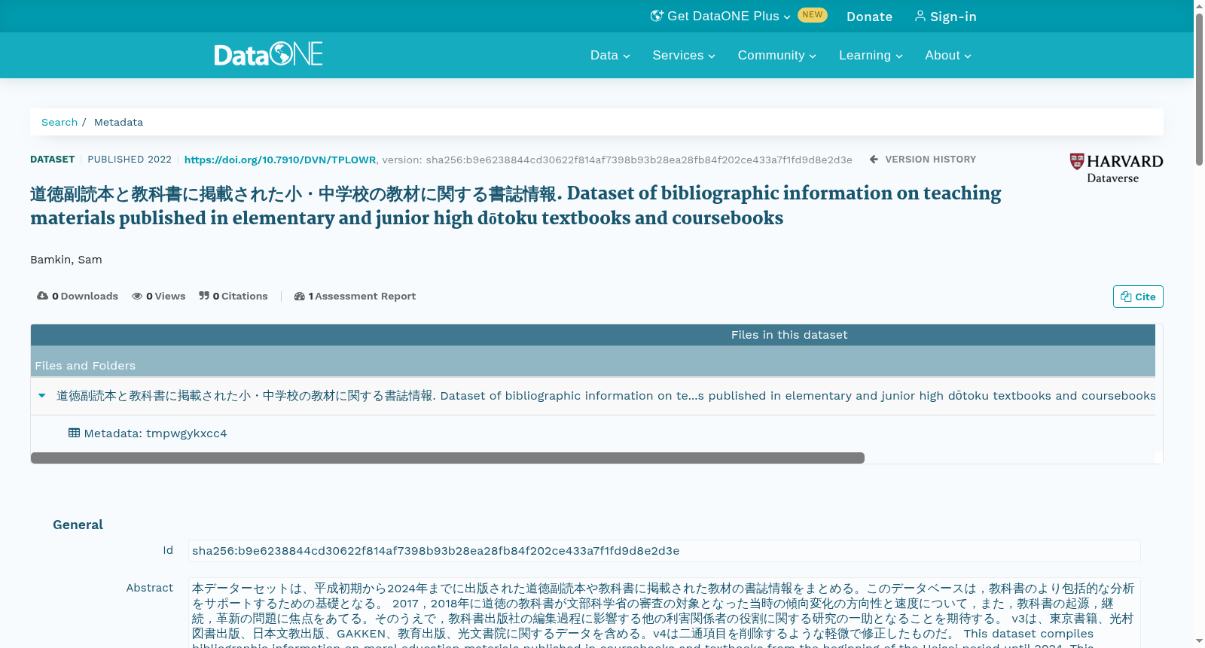Click the dataset title row in file table
1205x648 pixels.
(x=593, y=396)
